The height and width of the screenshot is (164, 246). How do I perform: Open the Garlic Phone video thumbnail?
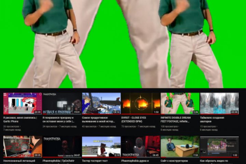click(x=23, y=103)
